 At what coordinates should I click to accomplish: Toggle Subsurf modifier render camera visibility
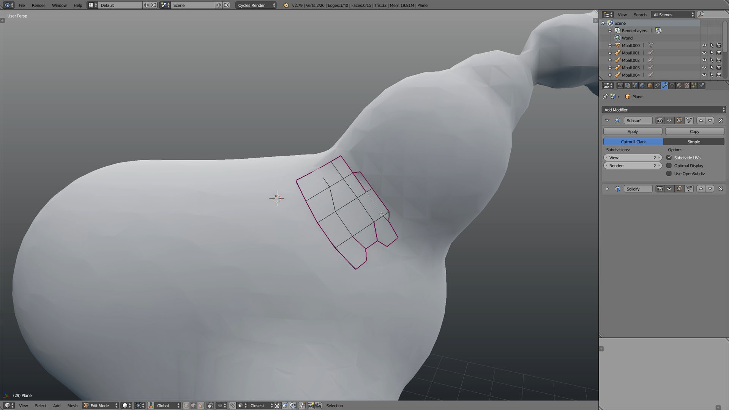click(x=660, y=120)
